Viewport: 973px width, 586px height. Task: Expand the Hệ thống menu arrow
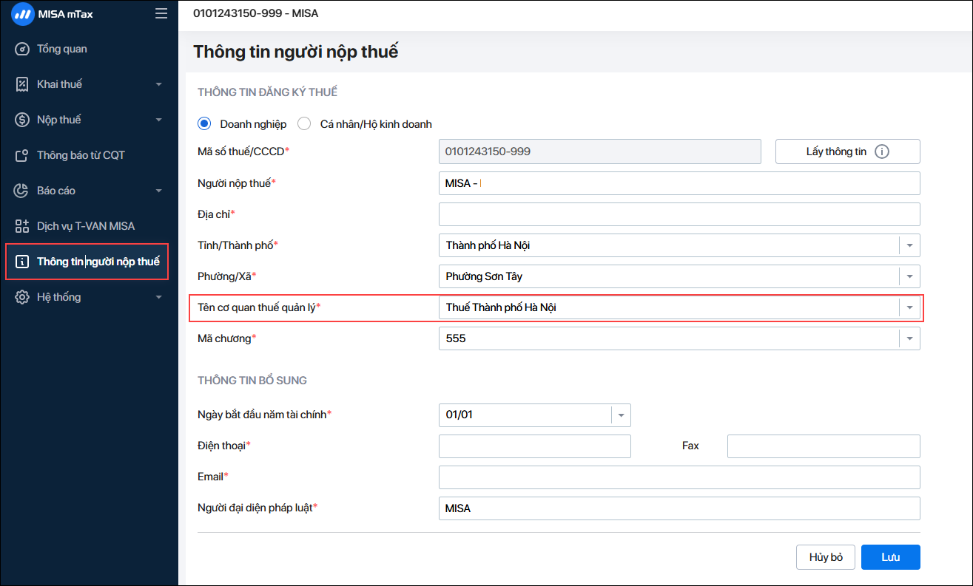(158, 297)
